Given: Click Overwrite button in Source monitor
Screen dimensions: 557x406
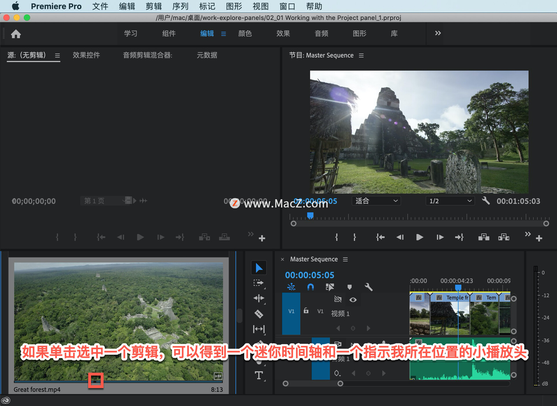Looking at the screenshot, I should pos(224,237).
